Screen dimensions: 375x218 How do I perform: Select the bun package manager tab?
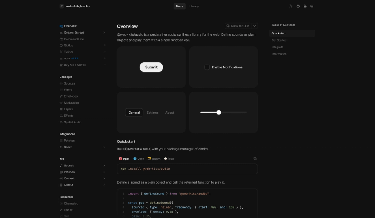[x=169, y=159]
